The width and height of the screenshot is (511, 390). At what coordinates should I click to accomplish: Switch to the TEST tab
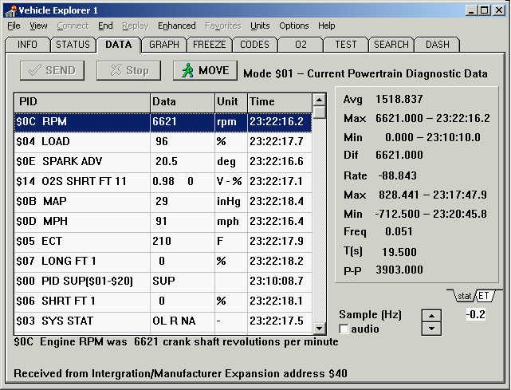tap(346, 45)
